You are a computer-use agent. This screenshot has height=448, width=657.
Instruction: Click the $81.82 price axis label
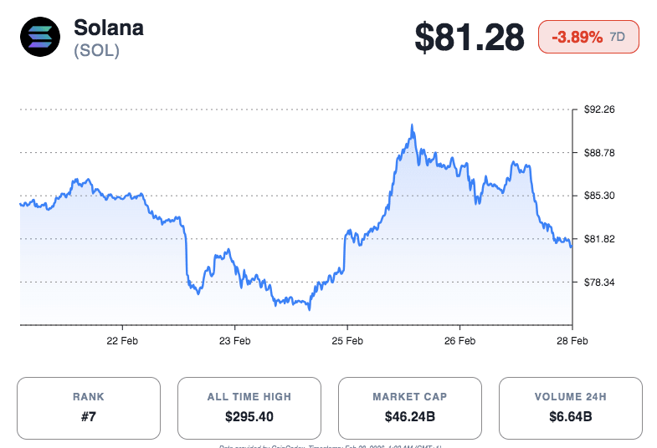point(599,239)
